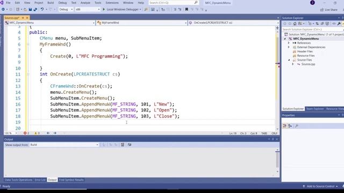The image size is (344, 193).
Task: Expand the External Dependencies node
Action: (x=289, y=47)
